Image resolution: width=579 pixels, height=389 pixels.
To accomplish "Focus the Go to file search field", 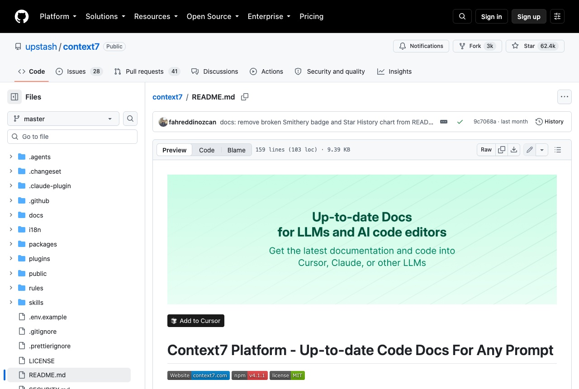I will coord(72,137).
